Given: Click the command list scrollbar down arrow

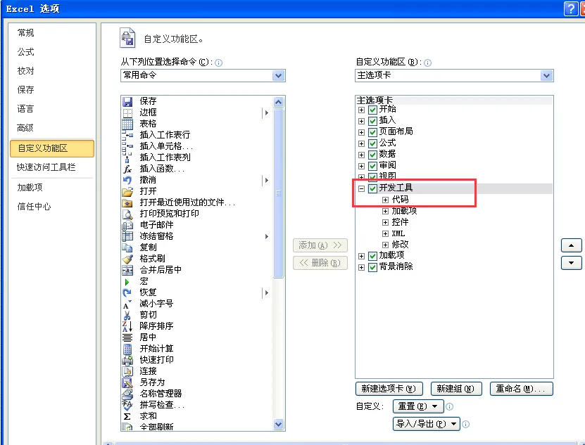Looking at the screenshot, I should click(278, 424).
